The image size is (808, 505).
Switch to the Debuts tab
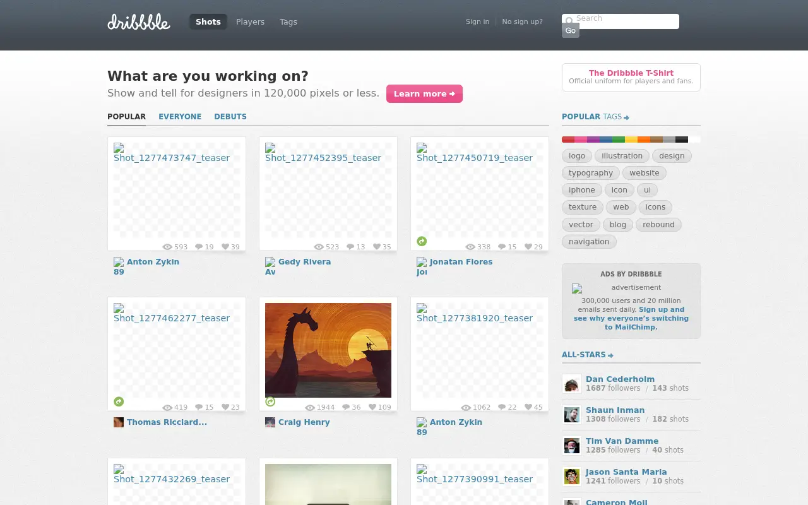click(x=230, y=117)
